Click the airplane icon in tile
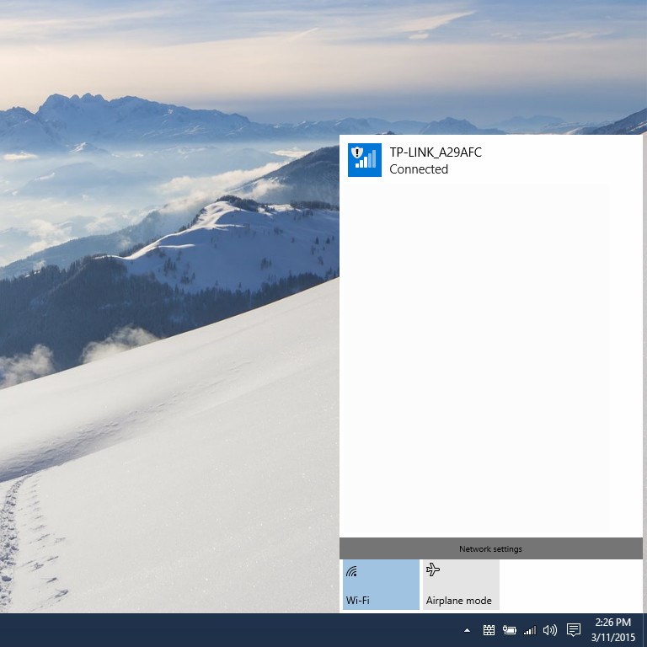This screenshot has width=647, height=647. (433, 570)
